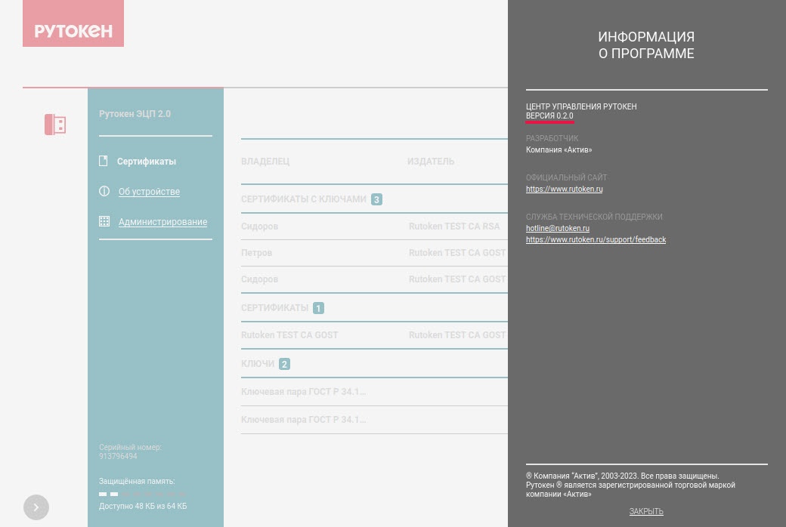The image size is (786, 527).
Task: Click the Компания «Актив» developer text
Action: click(559, 149)
